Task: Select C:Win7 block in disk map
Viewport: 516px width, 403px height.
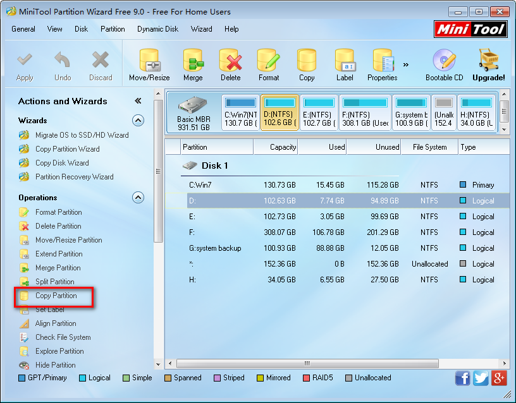Action: pyautogui.click(x=240, y=112)
